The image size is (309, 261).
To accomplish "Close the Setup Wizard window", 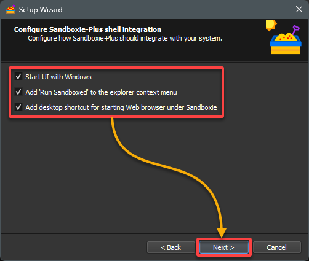I will [x=299, y=9].
